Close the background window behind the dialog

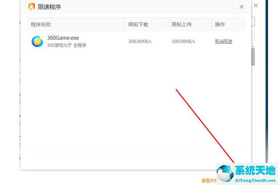pos(256,6)
